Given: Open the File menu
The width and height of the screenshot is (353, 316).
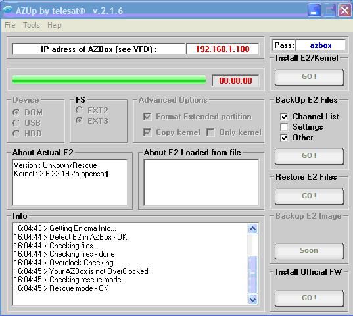Looking at the screenshot, I should [10, 25].
